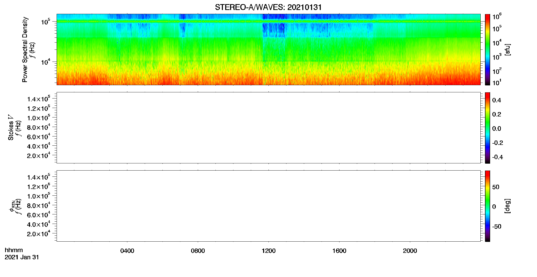537x277 pixels.
Task: Click the STEREO-A/WAVES: 20210131 plot title
Action: click(268, 7)
